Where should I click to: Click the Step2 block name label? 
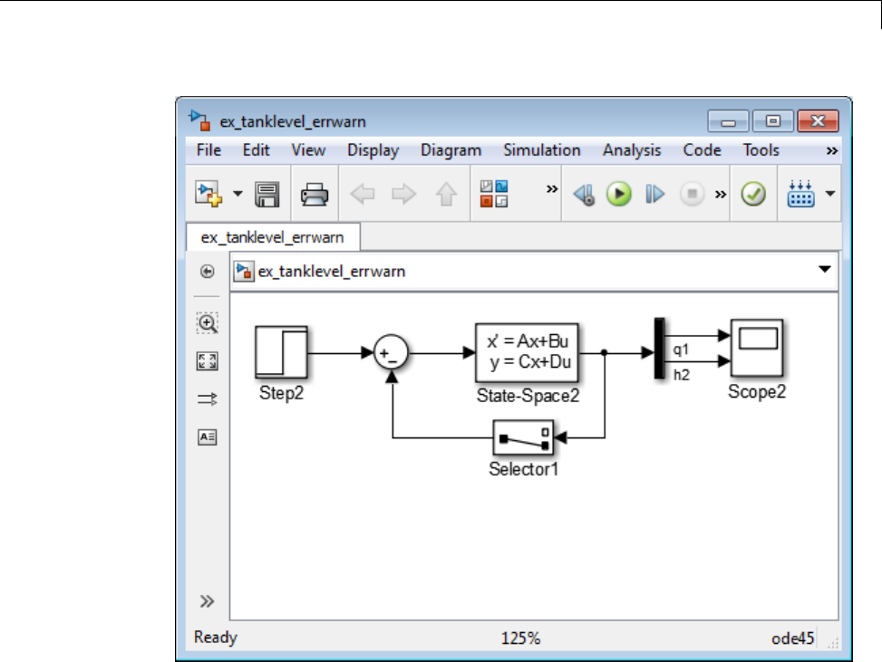point(281,393)
